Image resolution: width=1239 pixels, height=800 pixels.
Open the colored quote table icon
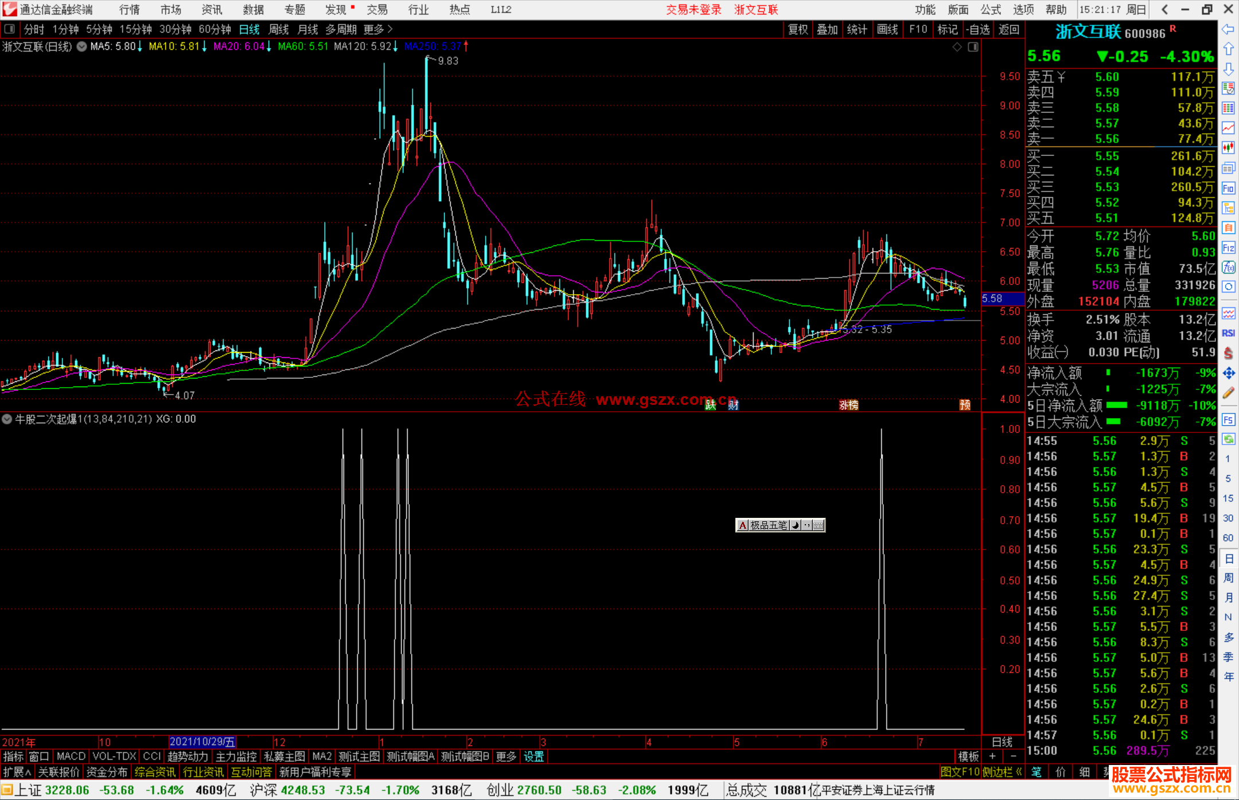pyautogui.click(x=1228, y=108)
